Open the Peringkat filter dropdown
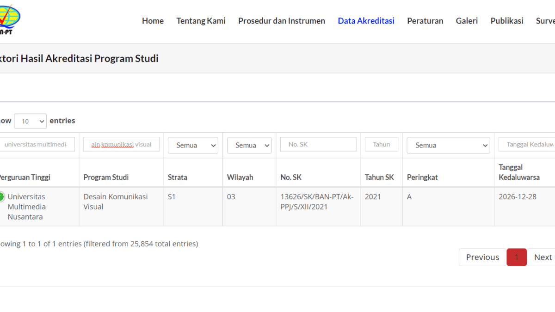 pyautogui.click(x=448, y=145)
